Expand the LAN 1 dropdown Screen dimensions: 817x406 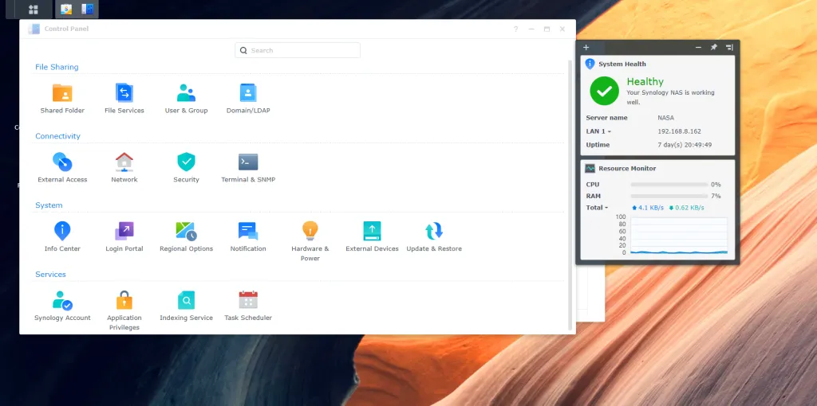point(598,131)
